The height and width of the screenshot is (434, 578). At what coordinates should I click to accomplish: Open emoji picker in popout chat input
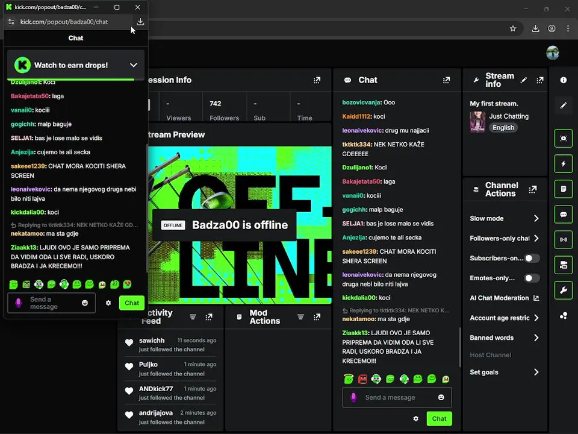pyautogui.click(x=85, y=303)
